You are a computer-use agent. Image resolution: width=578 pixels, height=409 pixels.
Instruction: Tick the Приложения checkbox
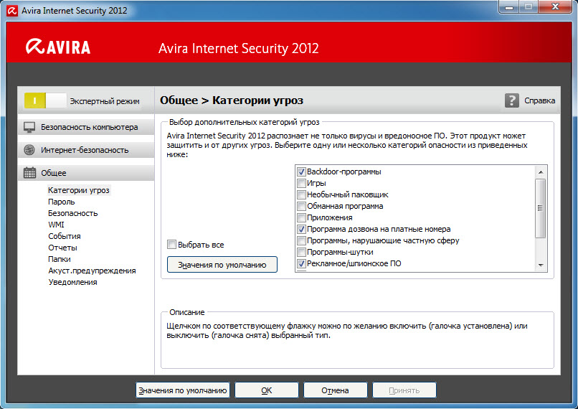[301, 217]
